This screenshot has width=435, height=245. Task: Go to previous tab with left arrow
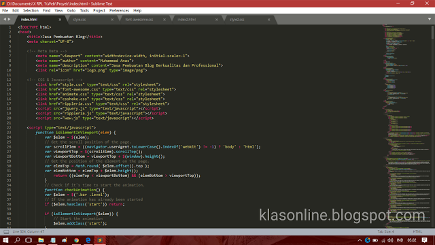(x=5, y=19)
